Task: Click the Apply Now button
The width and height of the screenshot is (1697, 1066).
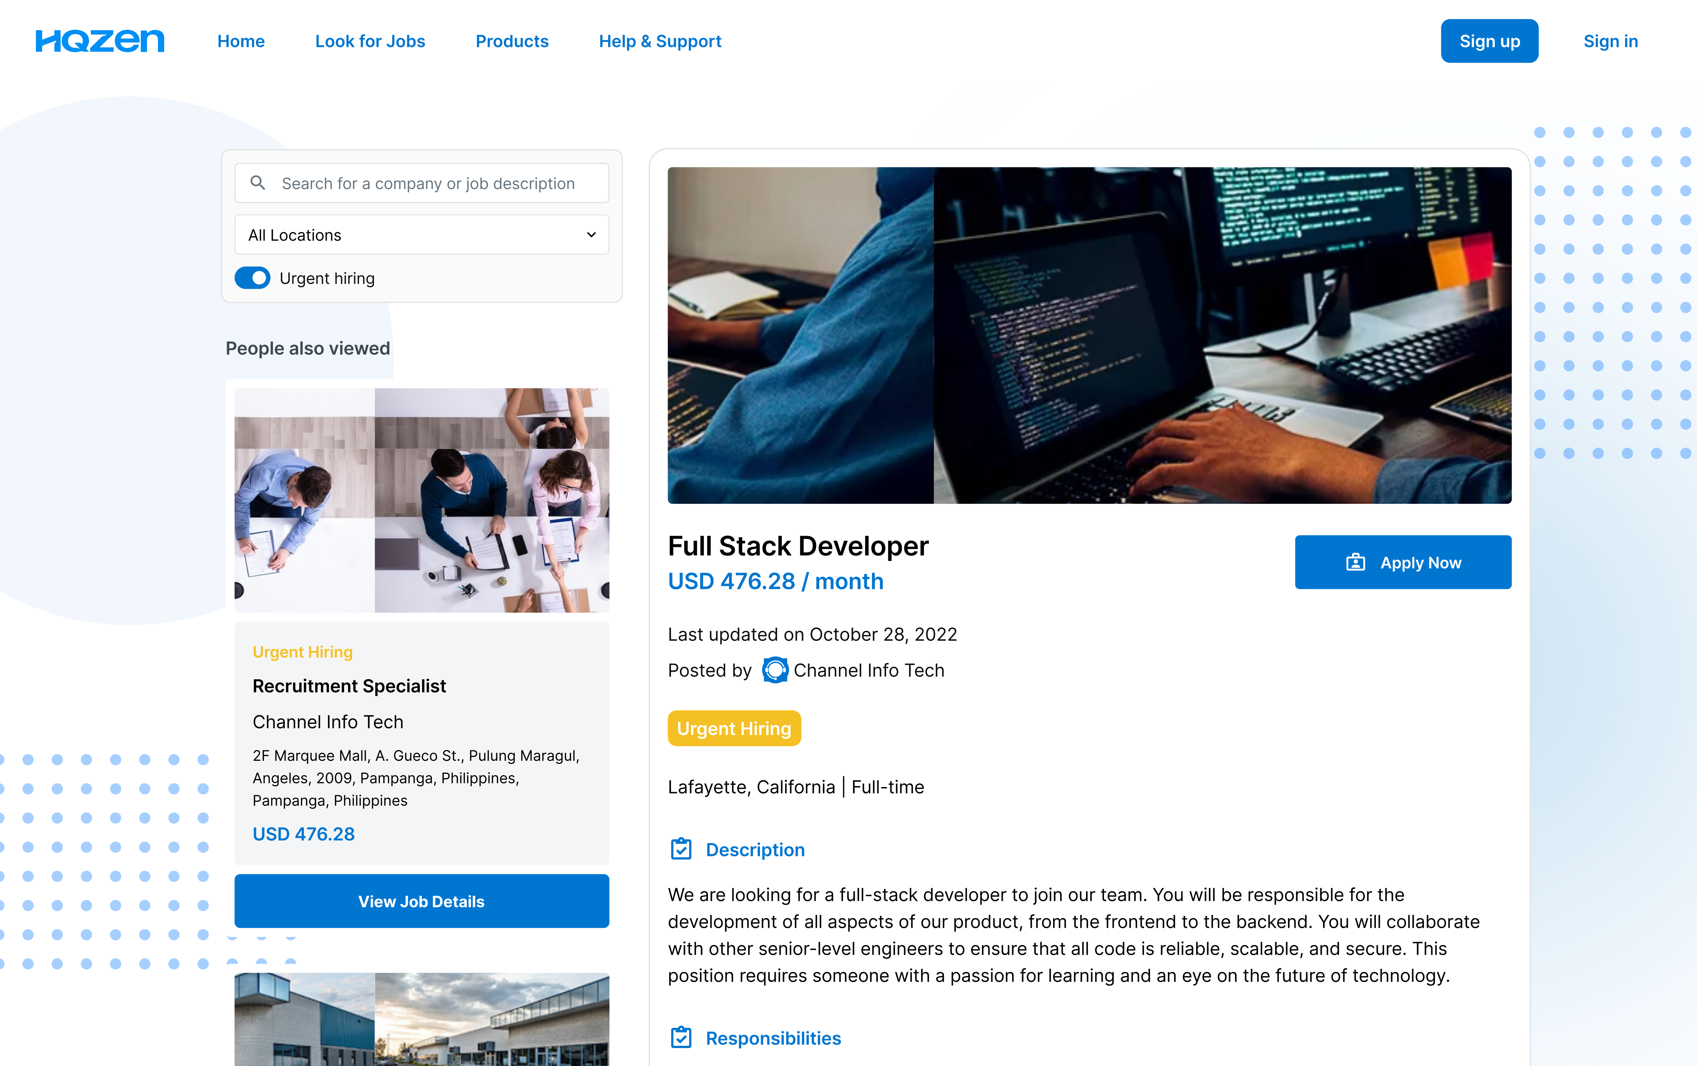Action: [1402, 562]
